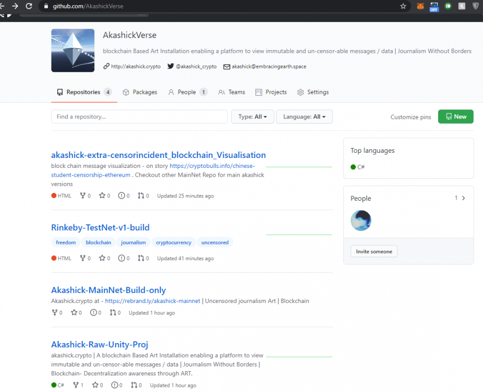Click the People panel heading

click(x=361, y=199)
